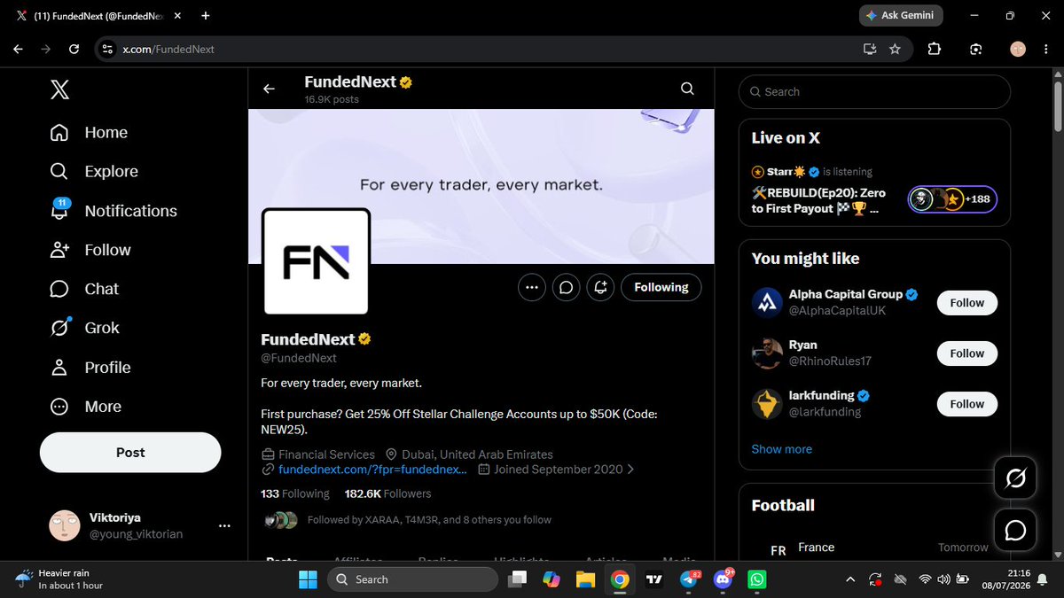Open WhatsApp from the taskbar
Screen dimensions: 1064x598
click(x=757, y=579)
